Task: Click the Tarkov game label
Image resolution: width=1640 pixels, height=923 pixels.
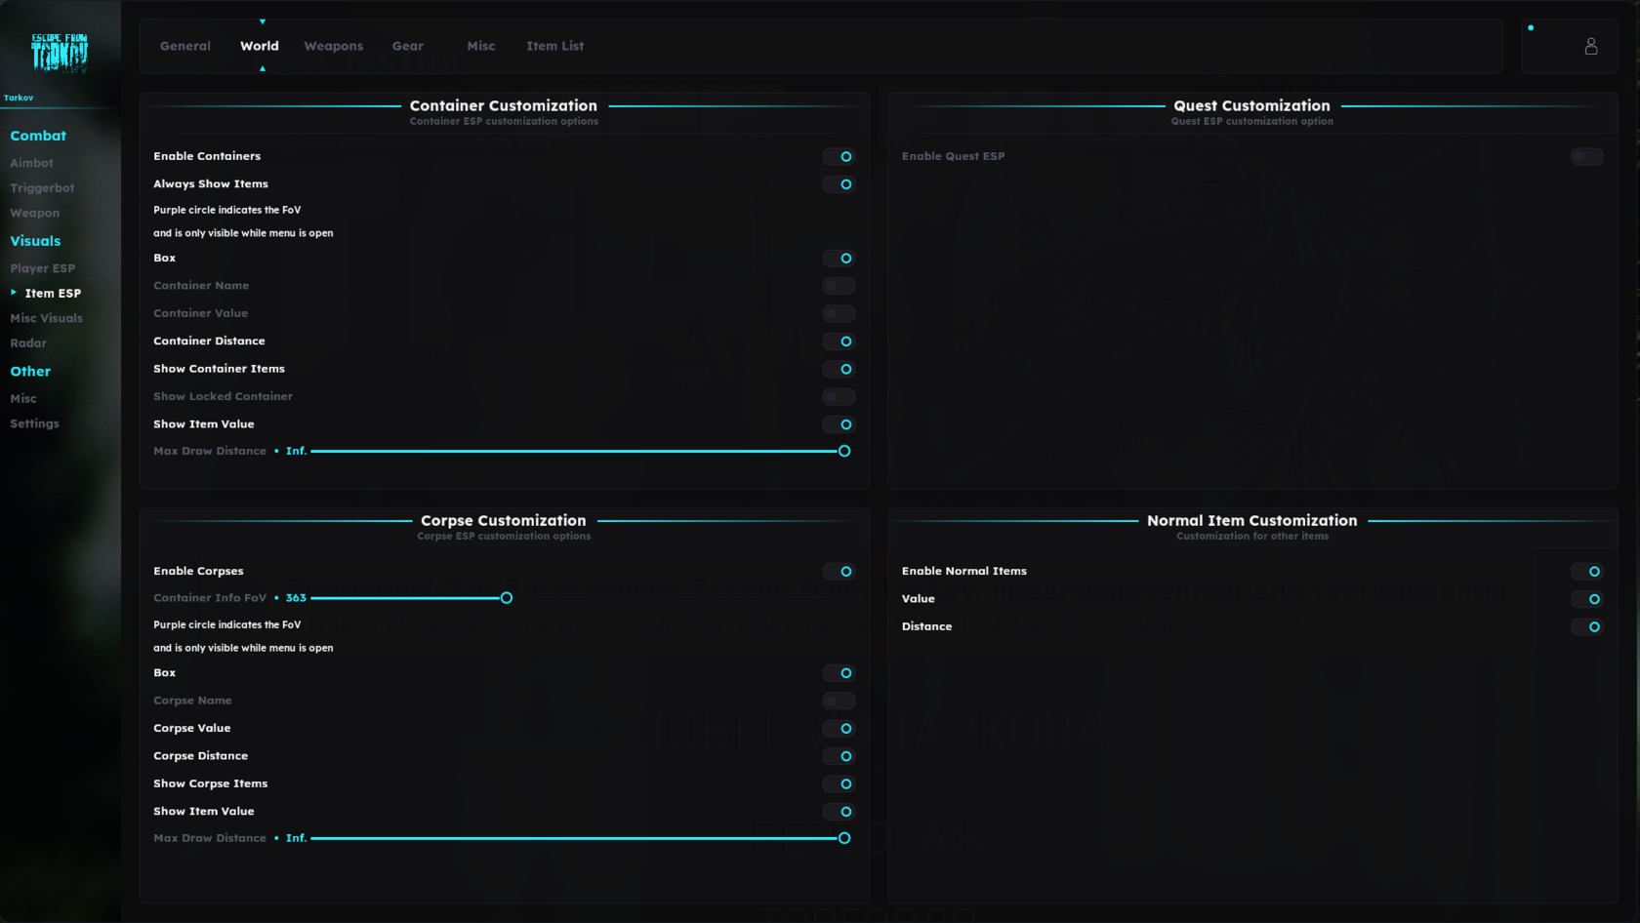Action: [x=19, y=98]
